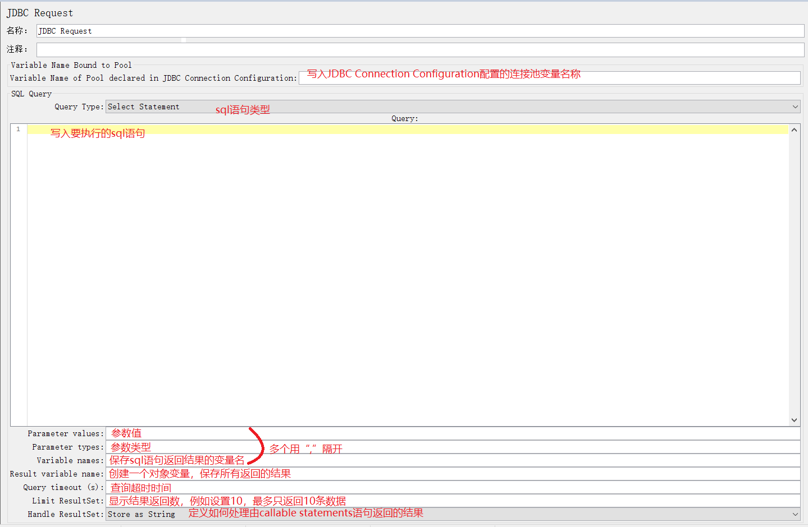Screen dimensions: 808x527
Task: Open the Handle ResultSet dropdown
Action: click(453, 514)
